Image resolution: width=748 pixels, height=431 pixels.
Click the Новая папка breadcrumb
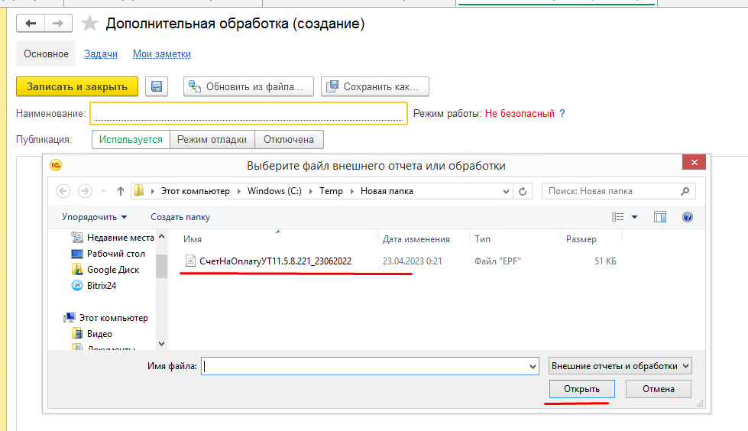387,191
